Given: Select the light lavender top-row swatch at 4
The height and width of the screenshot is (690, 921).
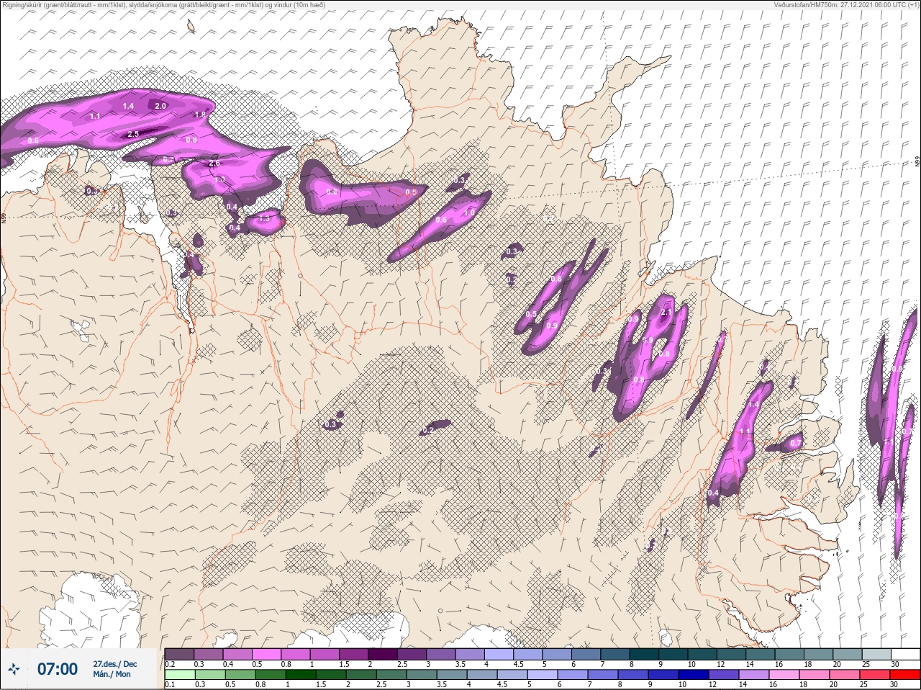Looking at the screenshot, I should pyautogui.click(x=500, y=654).
